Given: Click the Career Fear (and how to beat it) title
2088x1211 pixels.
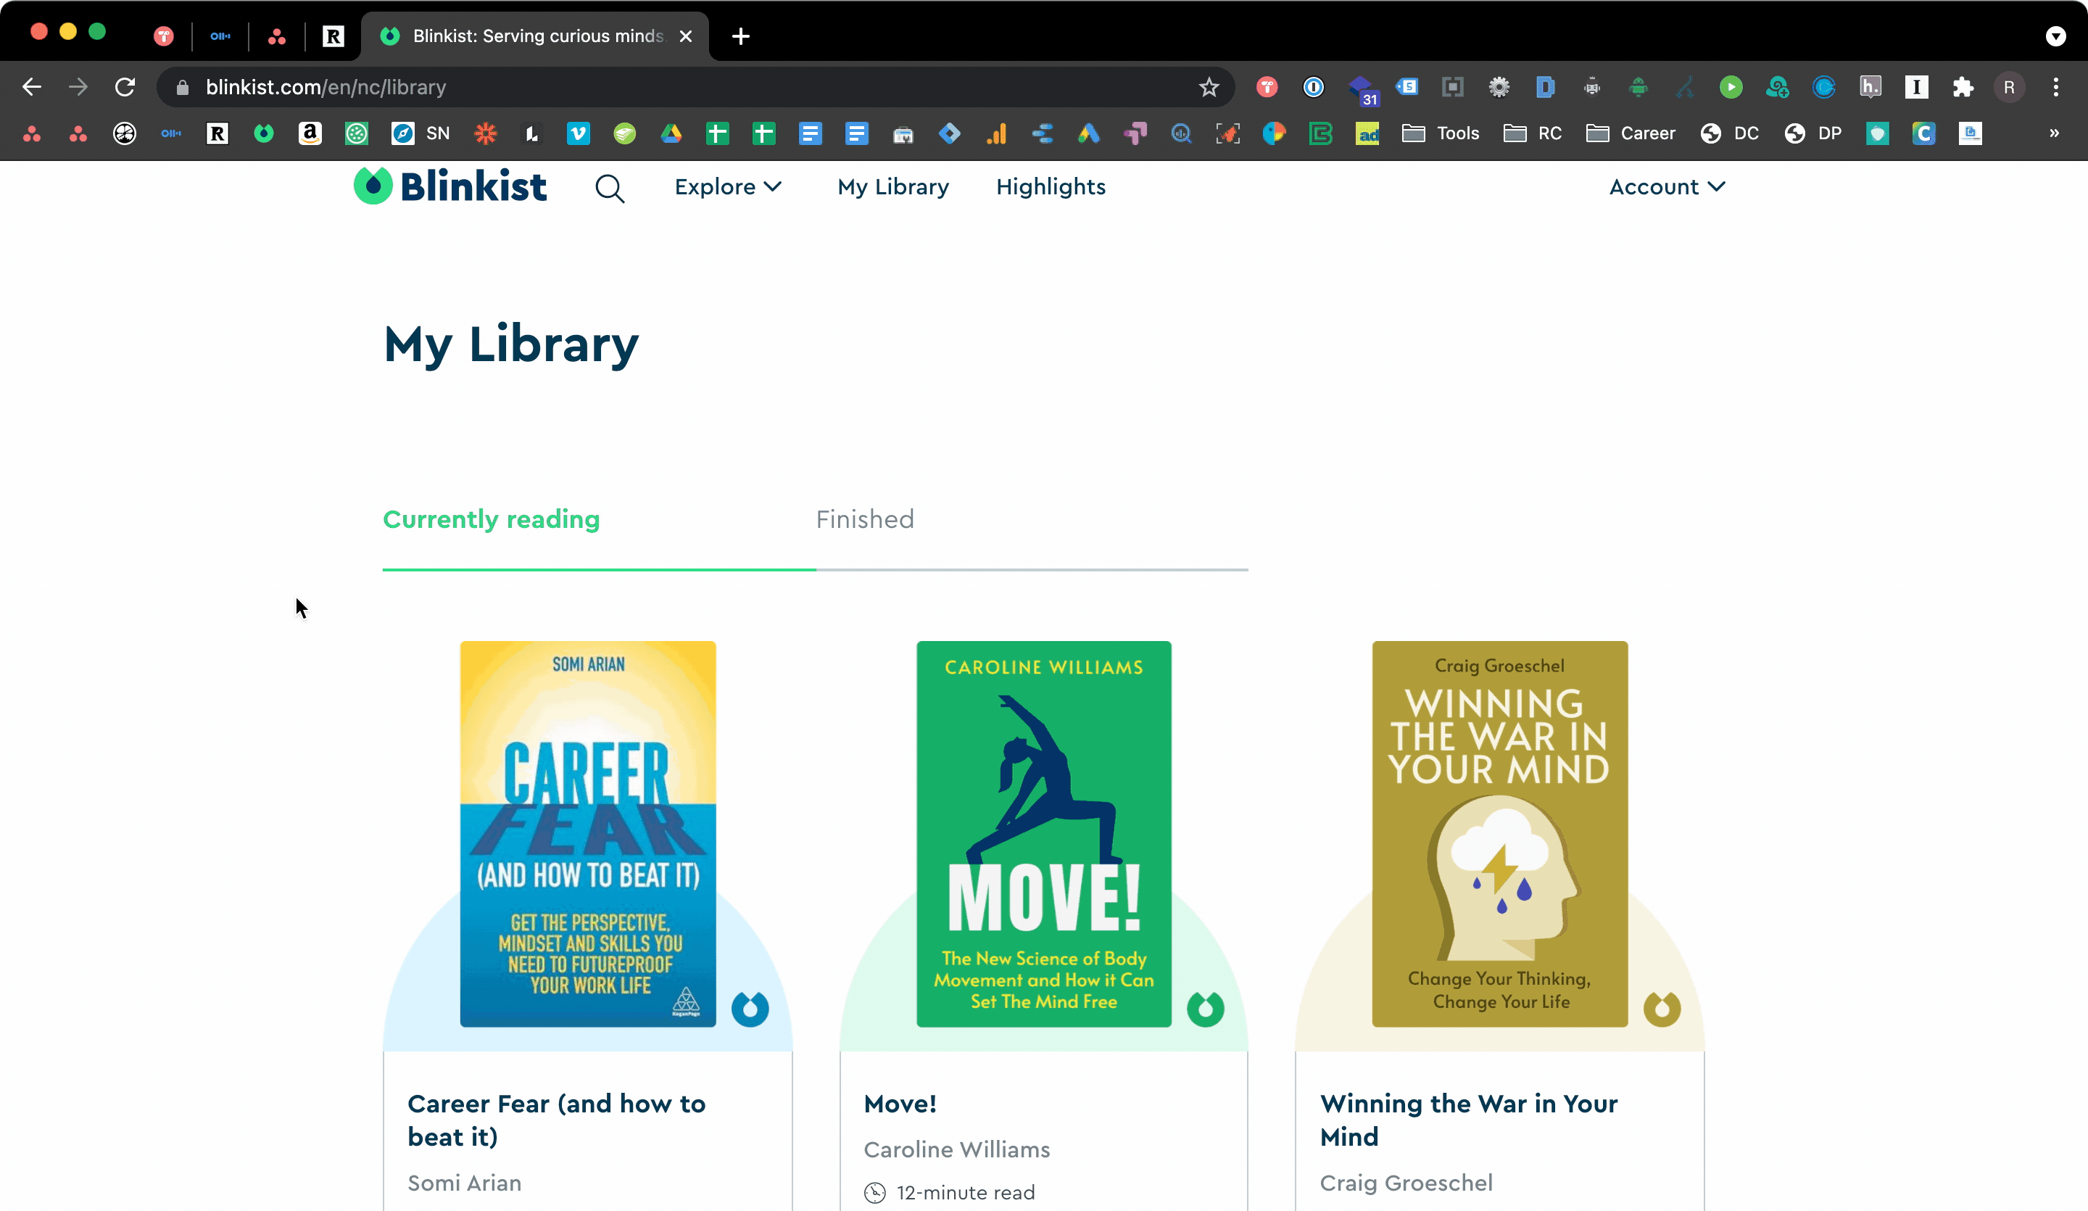Looking at the screenshot, I should 557,1119.
